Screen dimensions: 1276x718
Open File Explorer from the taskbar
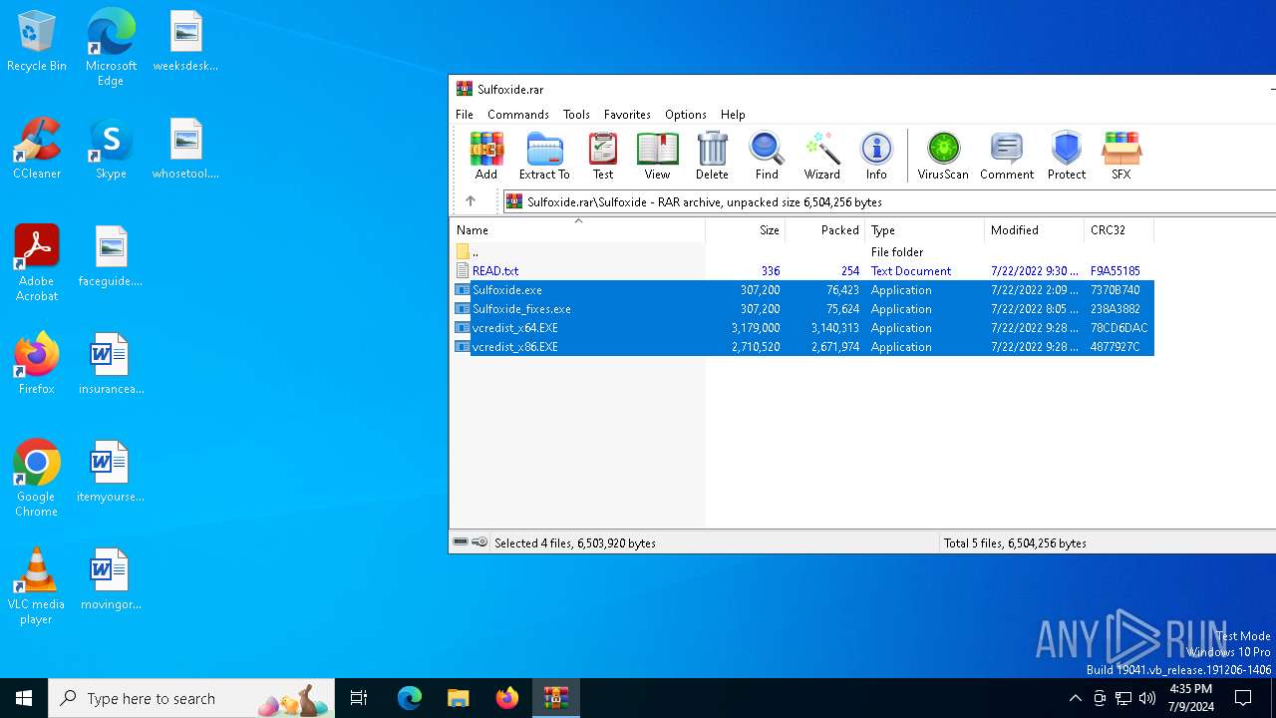(x=458, y=698)
